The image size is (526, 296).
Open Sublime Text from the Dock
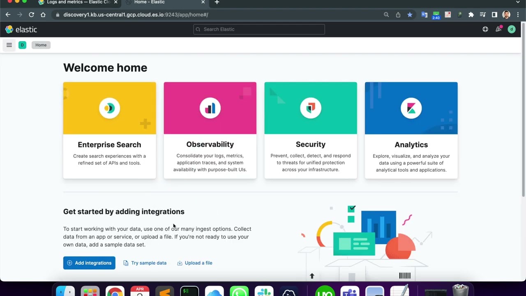[164, 291]
